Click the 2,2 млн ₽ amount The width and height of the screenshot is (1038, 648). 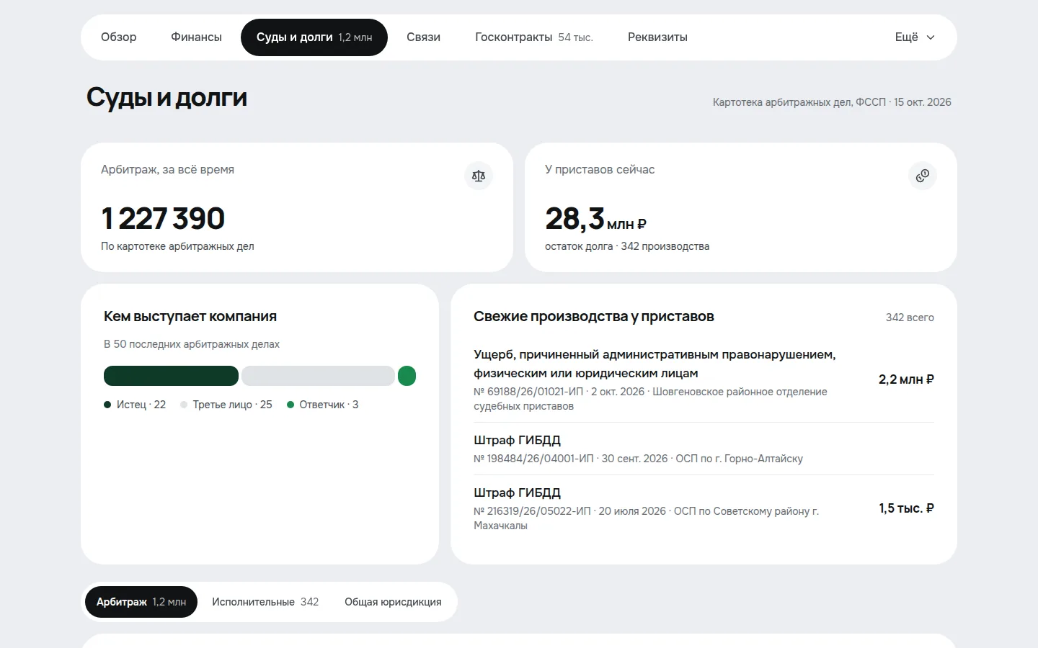tap(906, 379)
